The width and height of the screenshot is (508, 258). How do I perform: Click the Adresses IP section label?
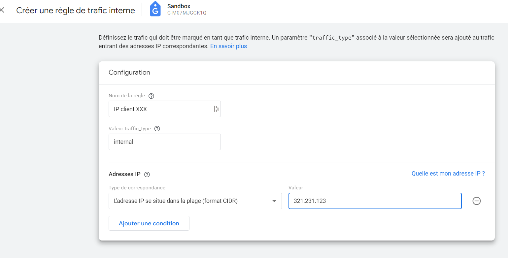click(x=124, y=174)
